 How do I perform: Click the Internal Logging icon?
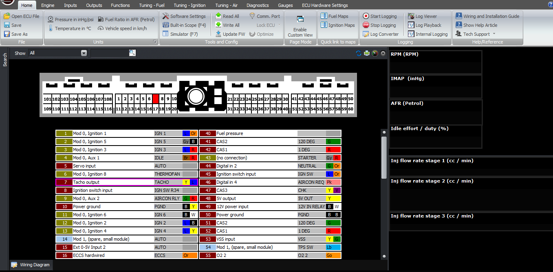pos(411,34)
